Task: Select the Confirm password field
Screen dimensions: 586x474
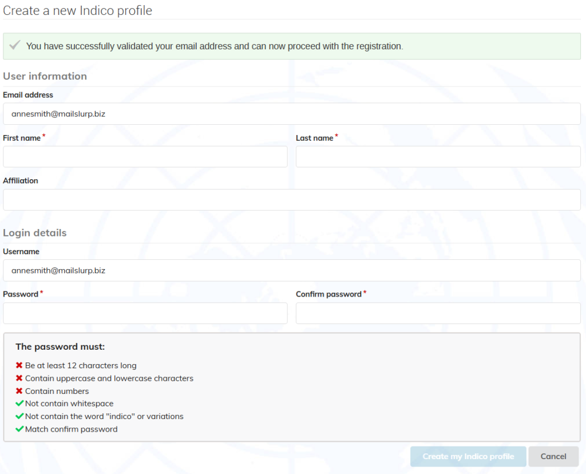Action: coord(438,313)
